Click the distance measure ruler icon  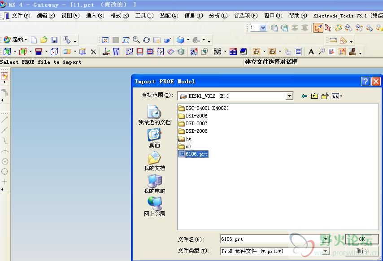333,40
